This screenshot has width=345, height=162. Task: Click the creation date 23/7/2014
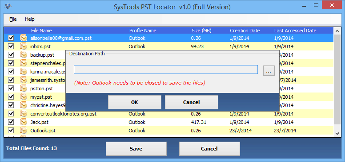241,131
